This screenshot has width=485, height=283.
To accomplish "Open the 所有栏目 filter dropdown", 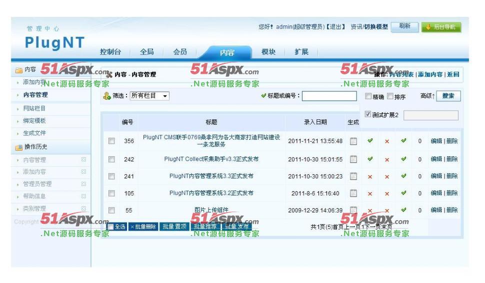I will click(149, 96).
